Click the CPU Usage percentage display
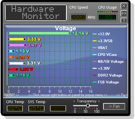 pos(107,17)
